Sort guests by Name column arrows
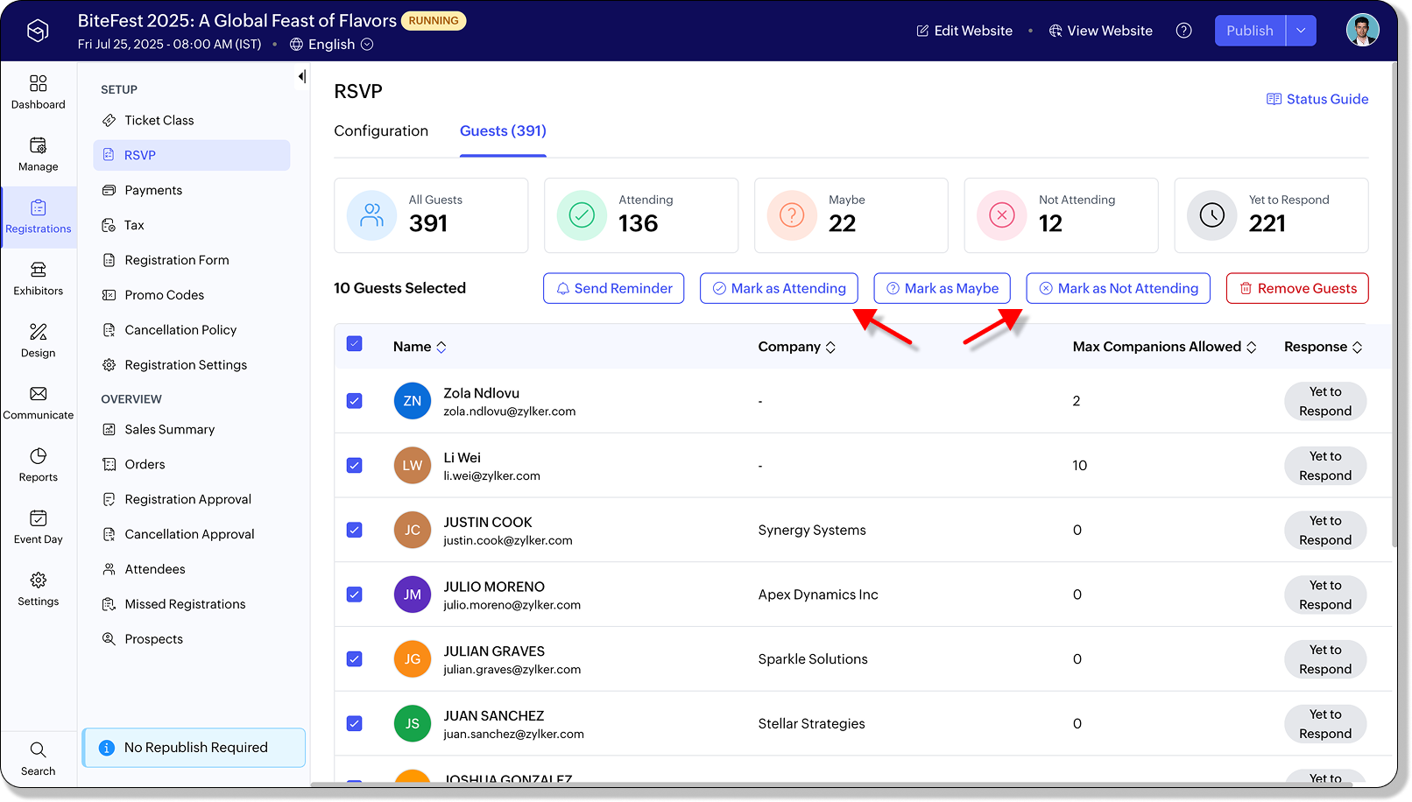 click(x=441, y=348)
